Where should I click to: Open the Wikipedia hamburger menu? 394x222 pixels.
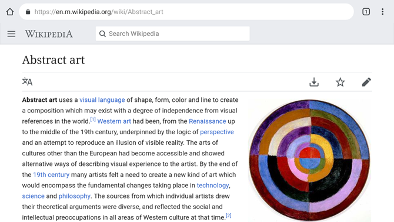coord(11,34)
